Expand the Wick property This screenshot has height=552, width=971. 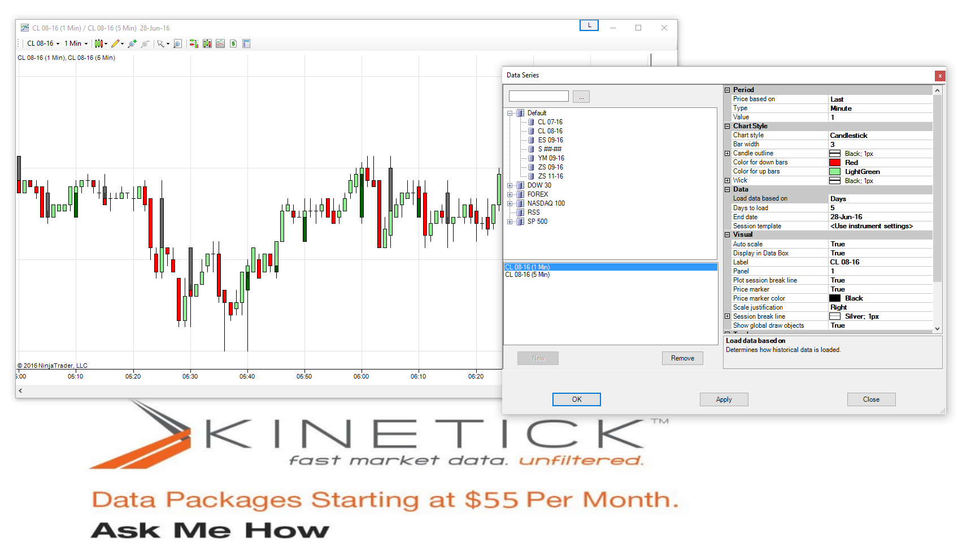(x=728, y=180)
